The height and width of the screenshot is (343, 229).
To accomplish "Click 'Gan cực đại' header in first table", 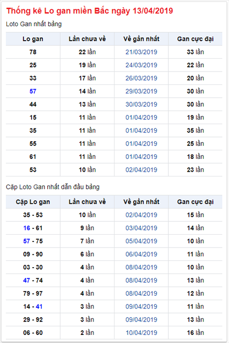I will tap(195, 39).
